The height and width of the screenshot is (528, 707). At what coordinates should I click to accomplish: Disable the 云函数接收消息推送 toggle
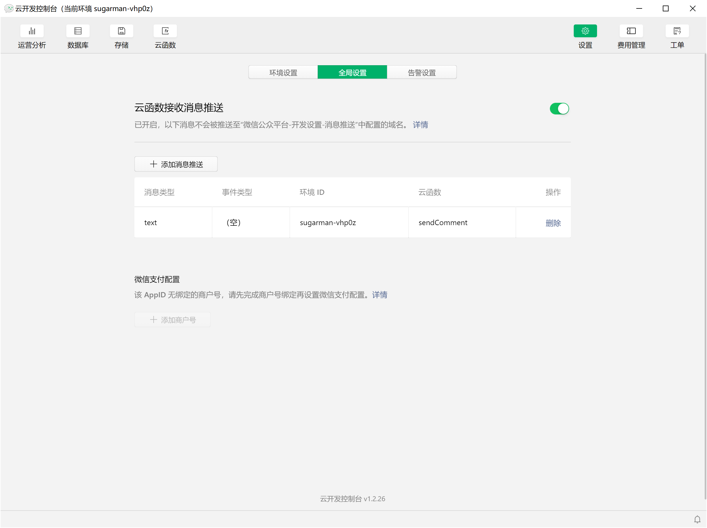coord(559,109)
